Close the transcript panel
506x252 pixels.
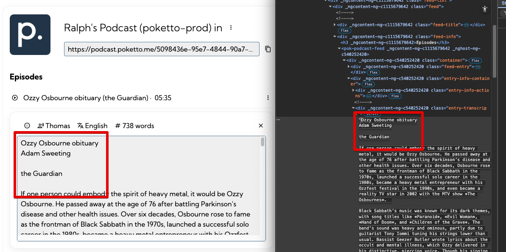tap(261, 126)
